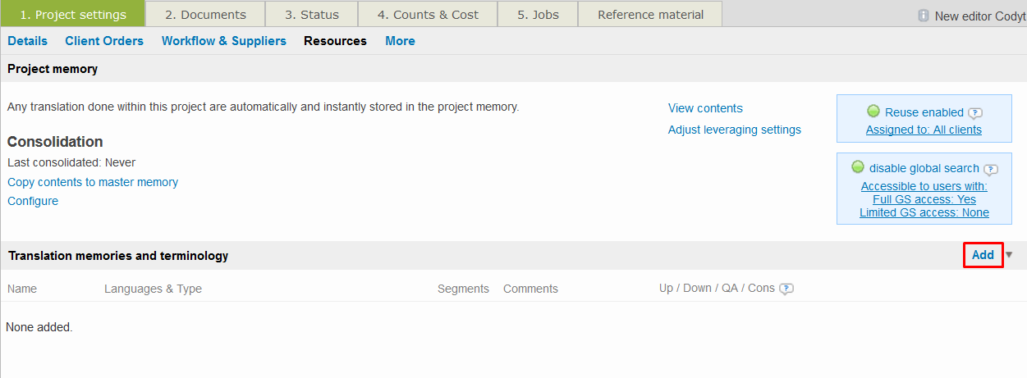
Task: Click Copy contents to master memory
Action: pyautogui.click(x=93, y=182)
